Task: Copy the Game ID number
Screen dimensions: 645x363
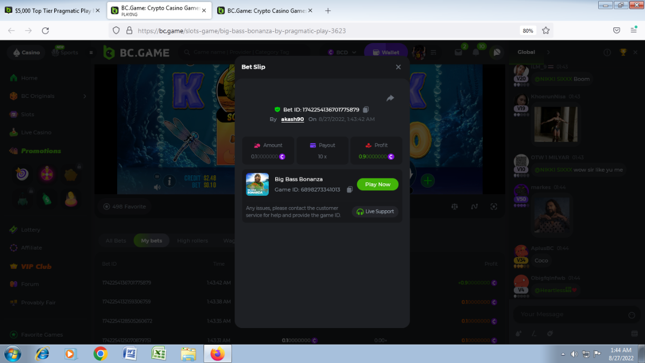Action: coord(350,190)
